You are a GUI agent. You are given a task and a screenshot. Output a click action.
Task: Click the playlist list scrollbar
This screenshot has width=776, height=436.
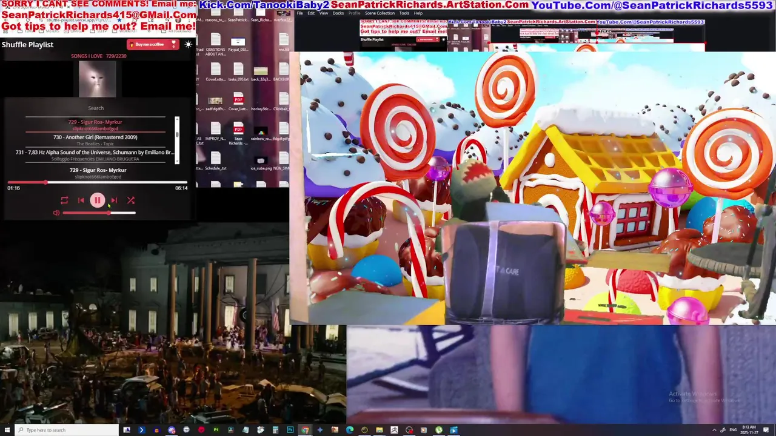pyautogui.click(x=177, y=140)
